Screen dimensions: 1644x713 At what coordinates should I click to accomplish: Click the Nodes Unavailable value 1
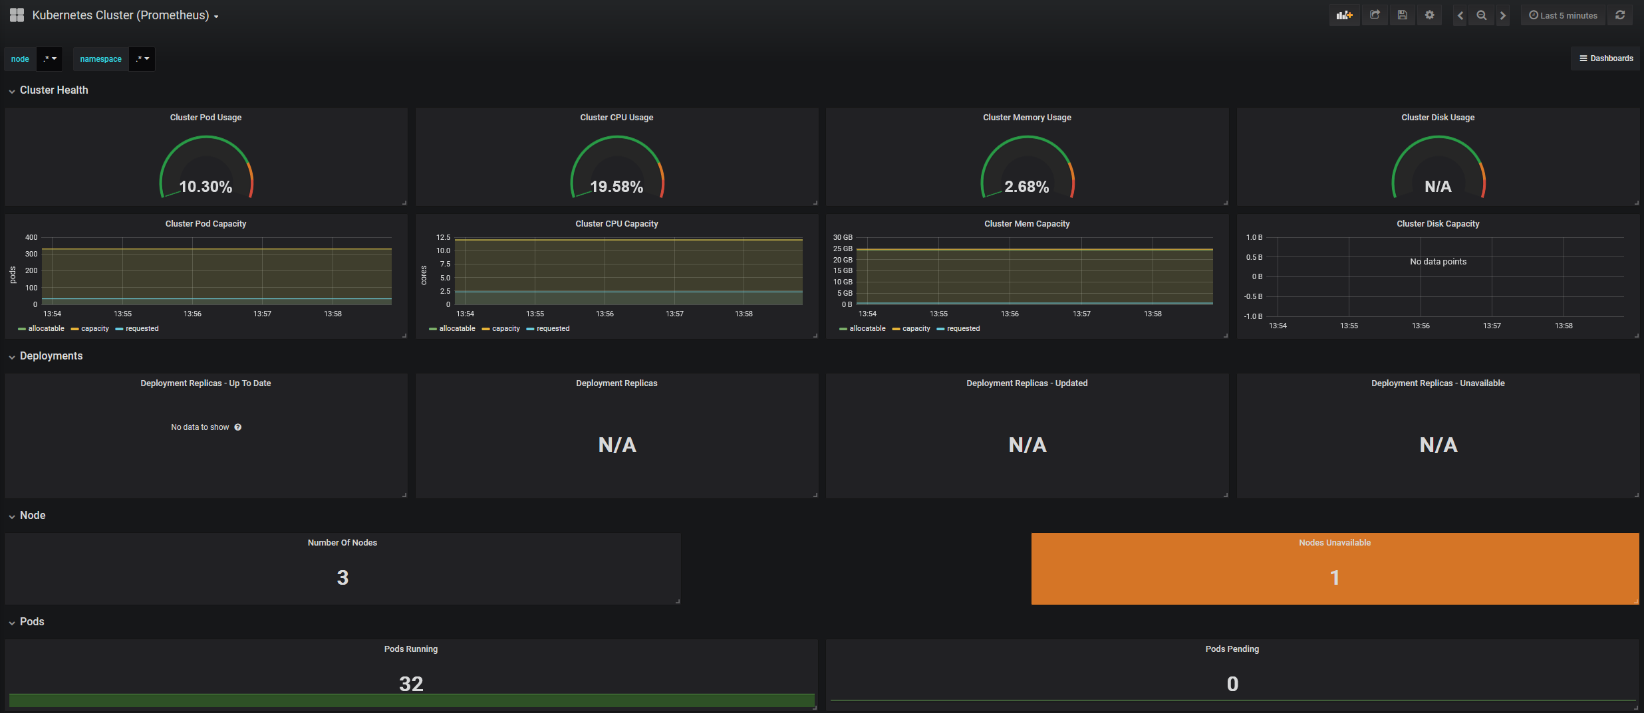1335,577
